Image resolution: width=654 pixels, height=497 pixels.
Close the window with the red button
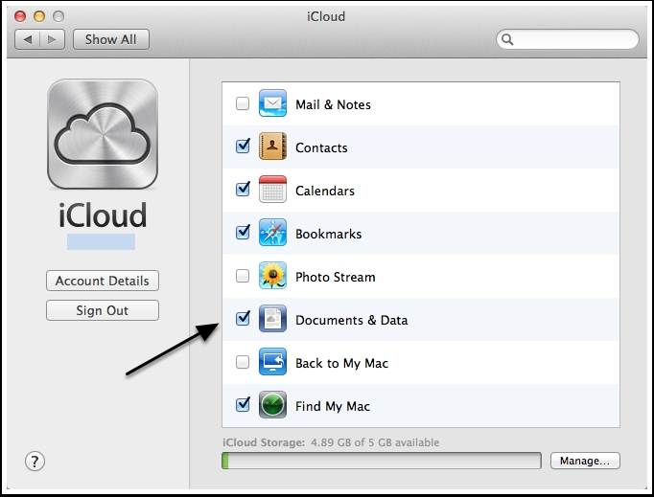20,16
